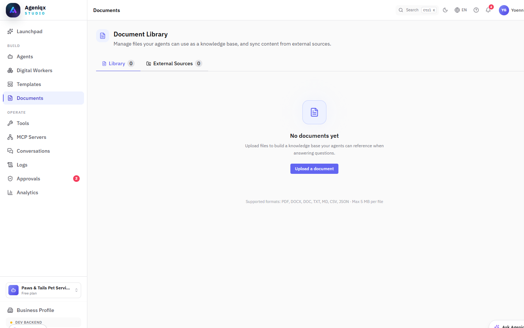Expand the Paws & Tails workspace switcher
The image size is (524, 328).
pos(43,290)
